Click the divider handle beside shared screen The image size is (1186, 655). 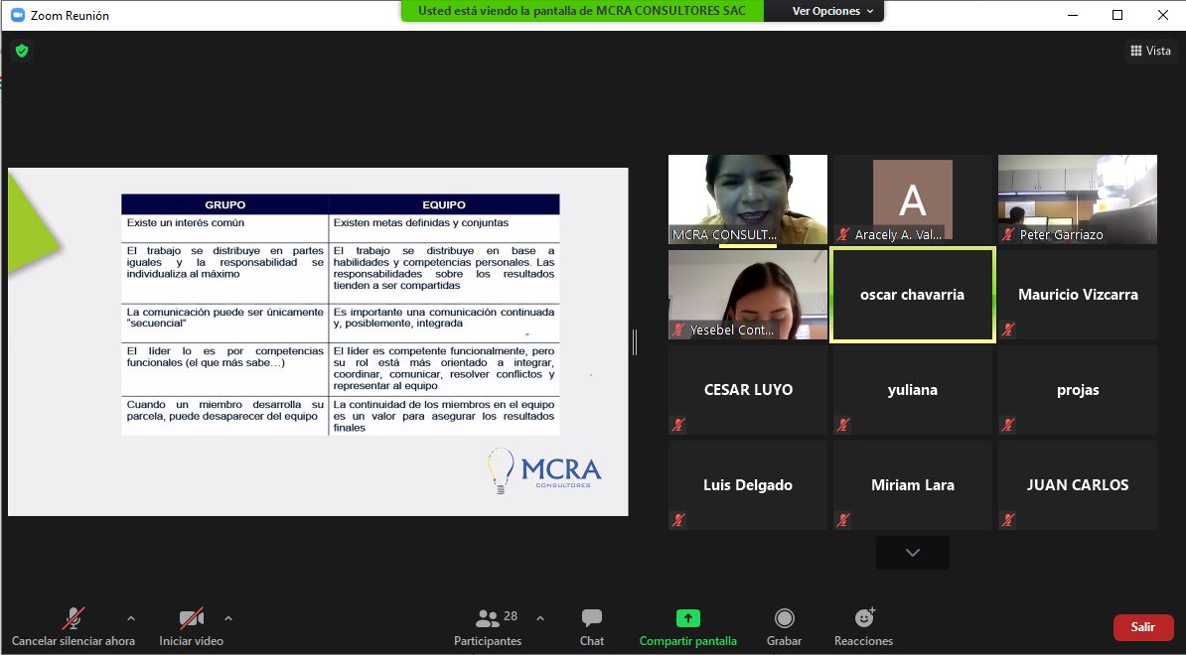point(635,342)
